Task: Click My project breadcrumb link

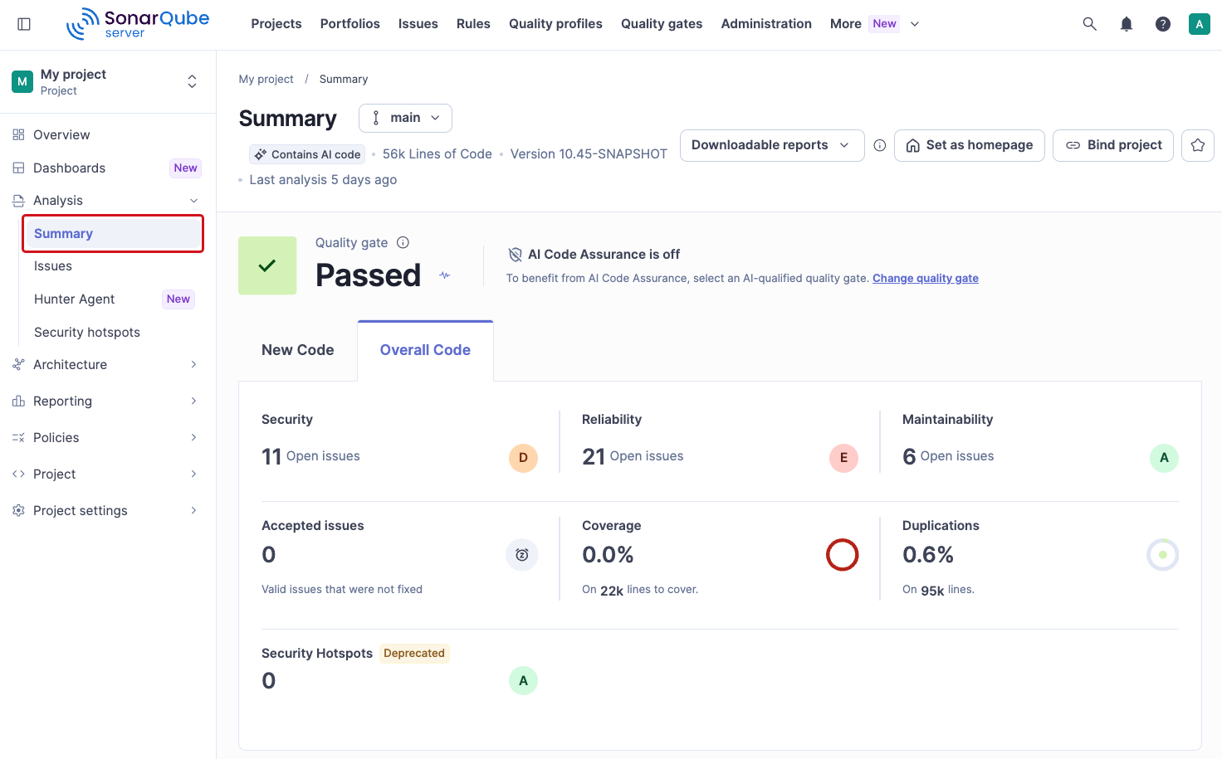Action: point(266,80)
